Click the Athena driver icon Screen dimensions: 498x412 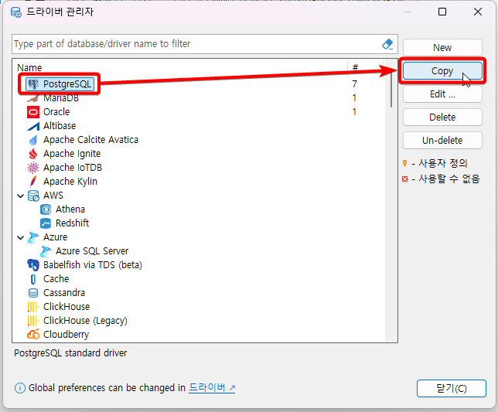46,209
